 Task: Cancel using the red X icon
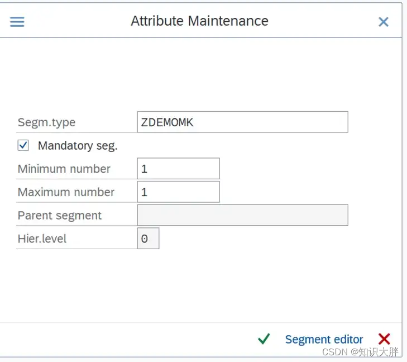point(384,339)
